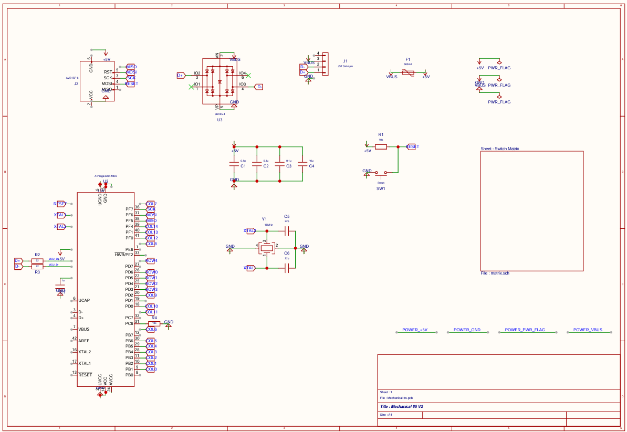Select the COL7 net label on U2
The image size is (627, 432).
point(151,204)
